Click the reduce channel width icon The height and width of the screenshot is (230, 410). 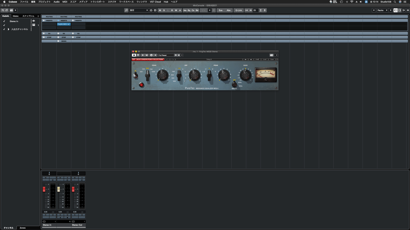pyautogui.click(x=247, y=10)
